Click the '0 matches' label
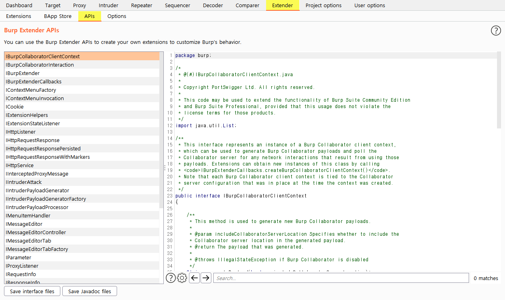Image resolution: width=505 pixels, height=300 pixels. (486, 278)
